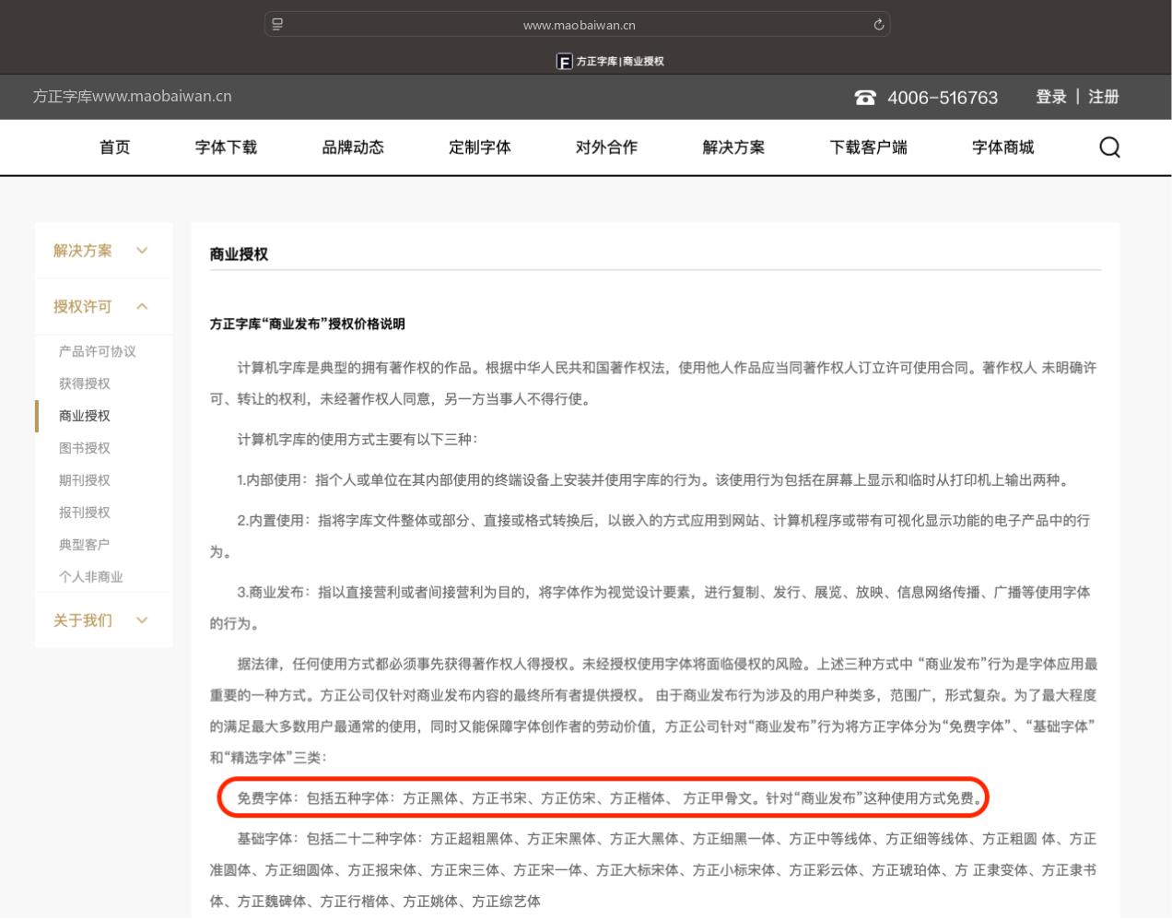Click the 解决方案 sidebar heading
1172x920 pixels.
(83, 251)
